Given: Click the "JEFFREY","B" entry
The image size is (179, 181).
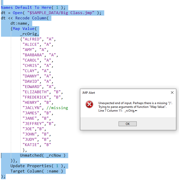Looking at the screenshot, I should pos(39,124).
